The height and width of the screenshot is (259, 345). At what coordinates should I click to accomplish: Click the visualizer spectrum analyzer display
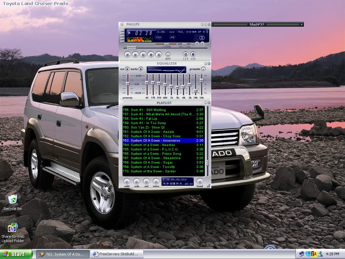tap(139, 39)
